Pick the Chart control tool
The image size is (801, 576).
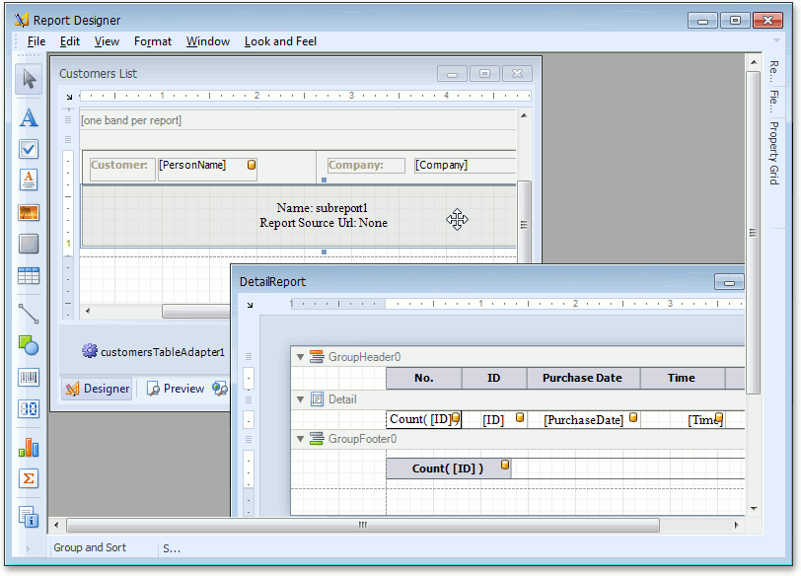pyautogui.click(x=29, y=447)
